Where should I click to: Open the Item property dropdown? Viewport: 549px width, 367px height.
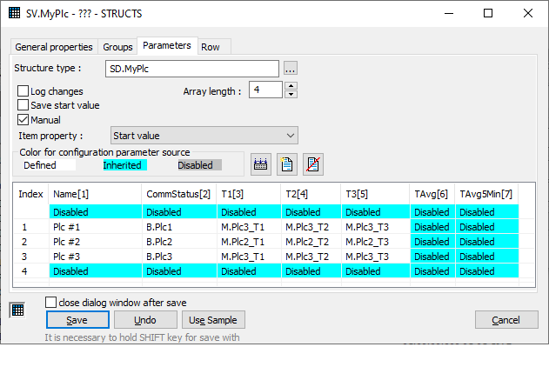tap(204, 136)
